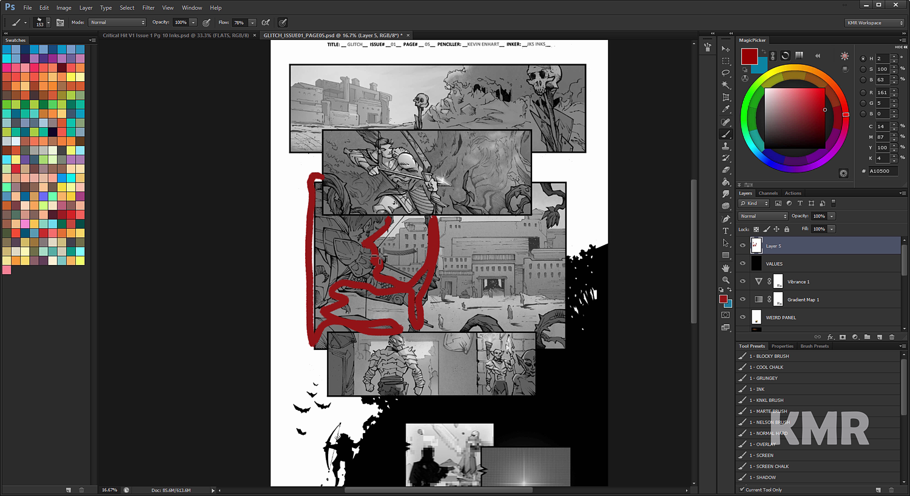
Task: Delete layer using trash icon
Action: [x=892, y=337]
